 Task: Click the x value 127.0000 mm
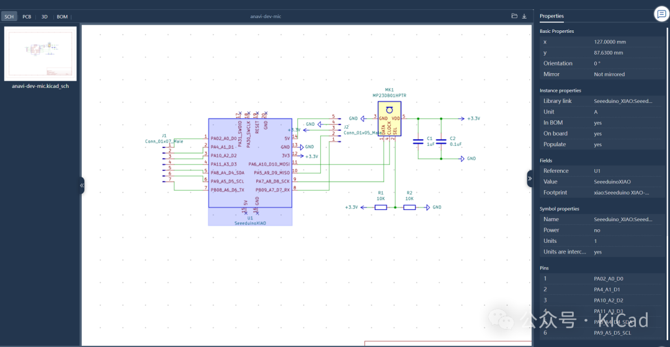coord(610,42)
